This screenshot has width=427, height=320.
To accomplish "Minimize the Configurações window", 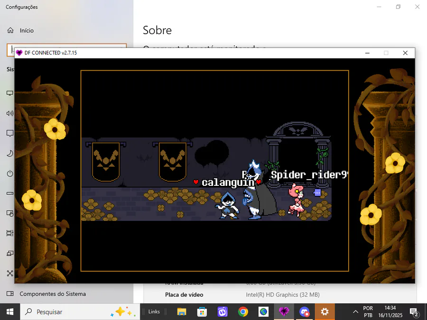I will tap(379, 7).
